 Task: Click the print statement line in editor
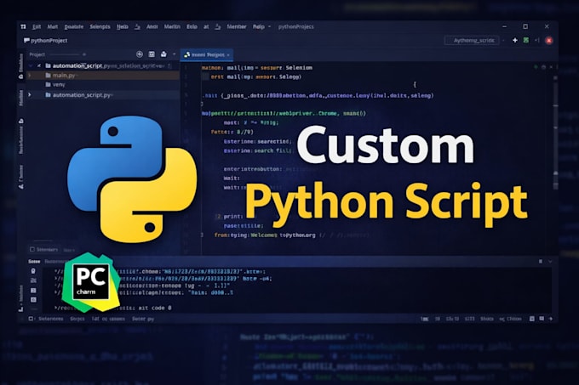(x=233, y=216)
